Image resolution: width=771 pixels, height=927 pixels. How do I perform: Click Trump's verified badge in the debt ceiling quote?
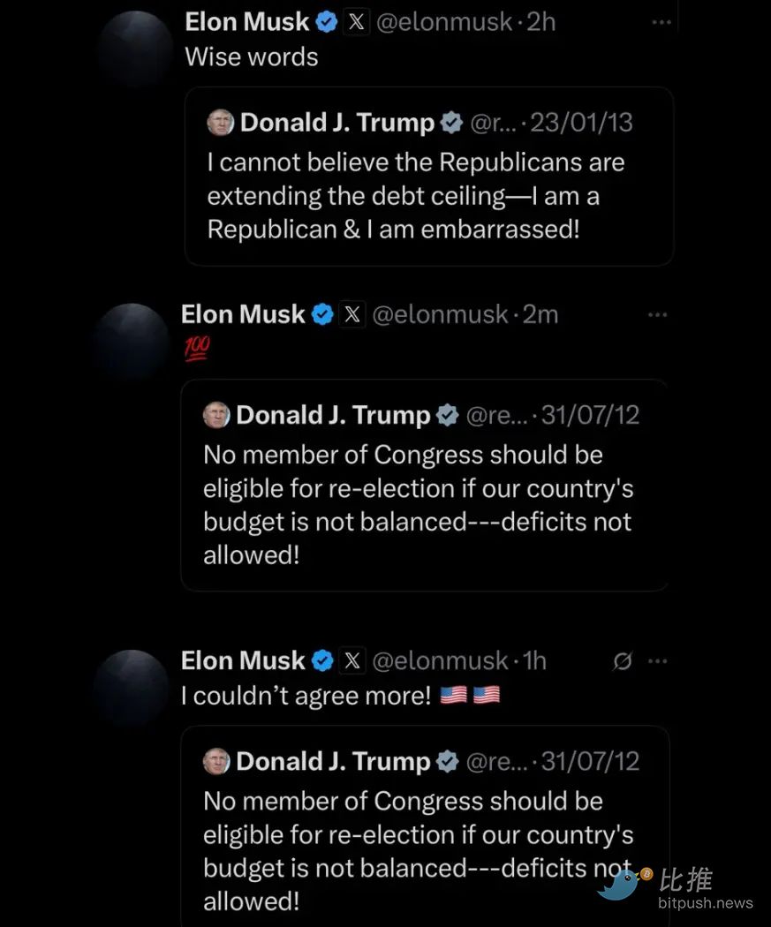[x=451, y=123]
